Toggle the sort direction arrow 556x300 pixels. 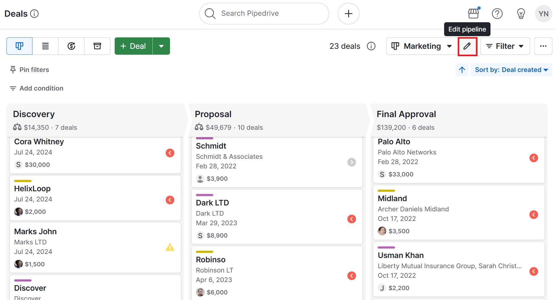point(462,70)
